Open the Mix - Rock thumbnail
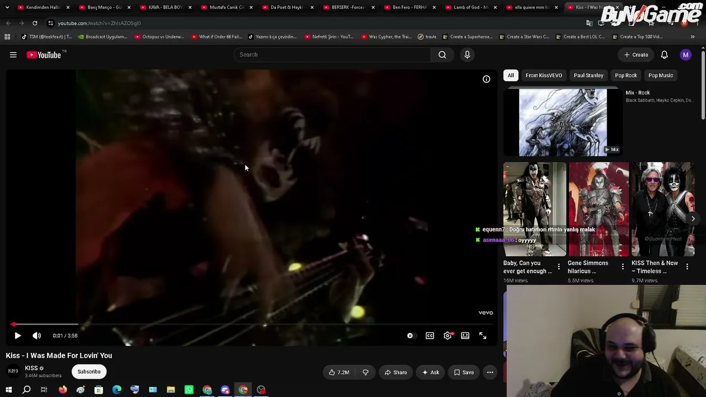The height and width of the screenshot is (397, 706). pyautogui.click(x=563, y=122)
